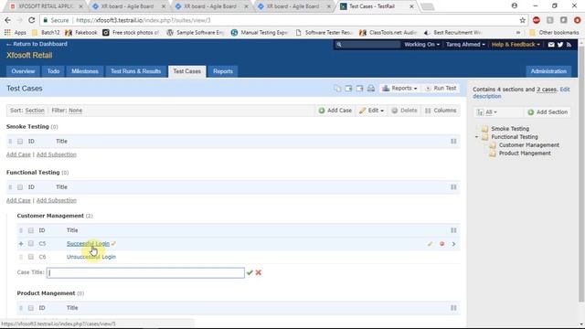Image resolution: width=585 pixels, height=329 pixels.
Task: Switch to the Overview tab
Action: (x=23, y=71)
